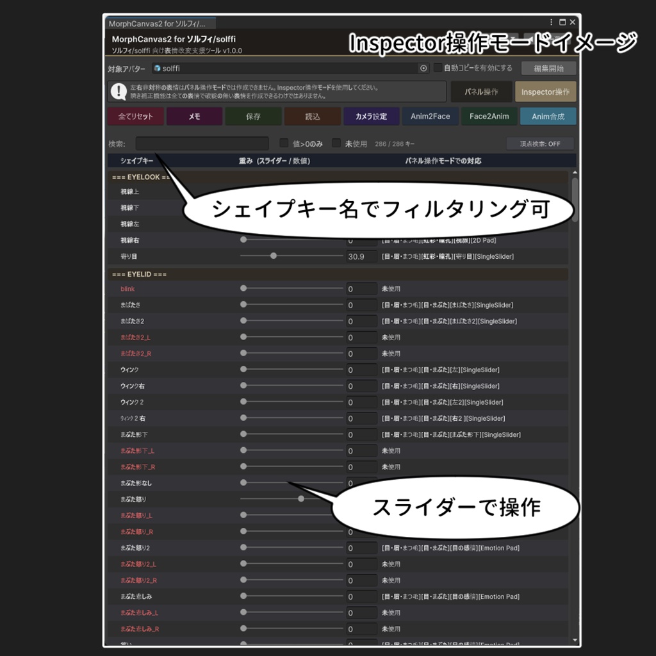
Task: Click the 対象アバター solffi object field
Action: coord(290,68)
